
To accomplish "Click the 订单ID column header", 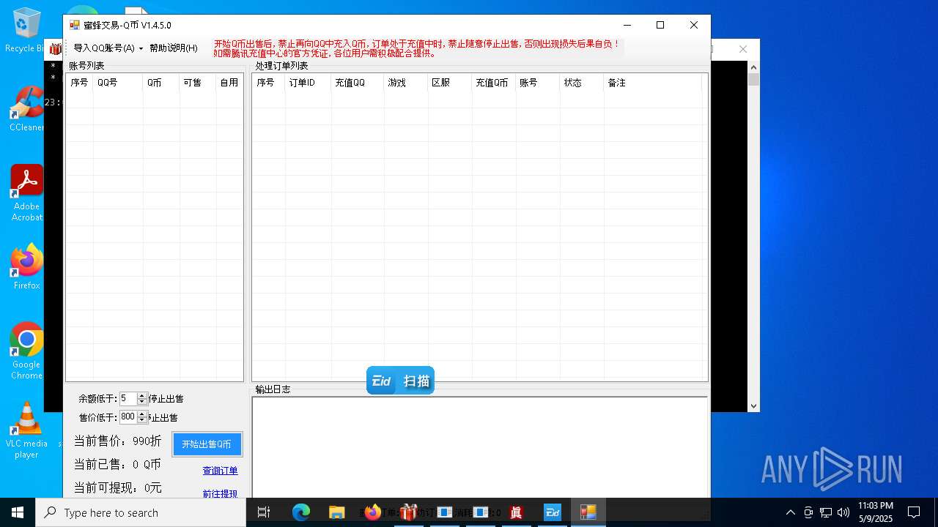I will pos(308,83).
